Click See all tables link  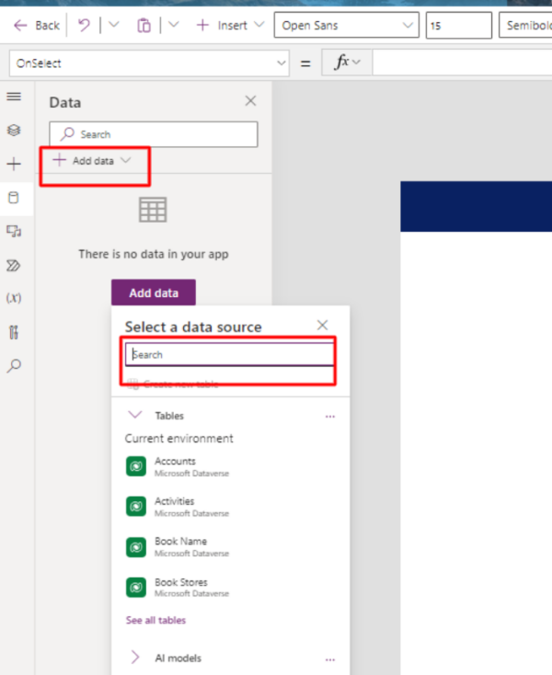coord(155,621)
